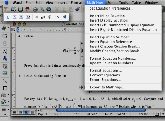Click the chapter/section break icon with red line
The width and height of the screenshot is (165, 121).
[x=50, y=17]
